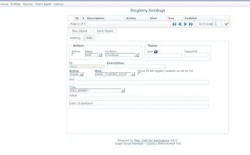Go to first page of registry list
This screenshot has height=155, width=250.
pyautogui.click(x=174, y=24)
